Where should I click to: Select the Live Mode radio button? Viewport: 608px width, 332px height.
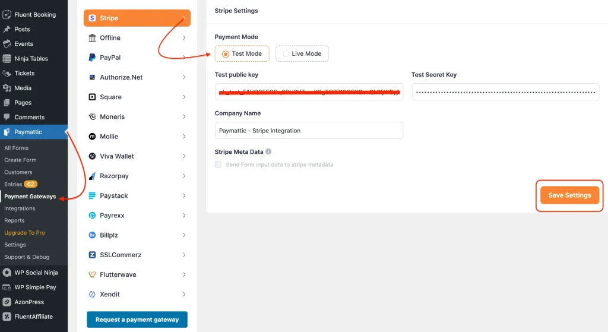[286, 54]
